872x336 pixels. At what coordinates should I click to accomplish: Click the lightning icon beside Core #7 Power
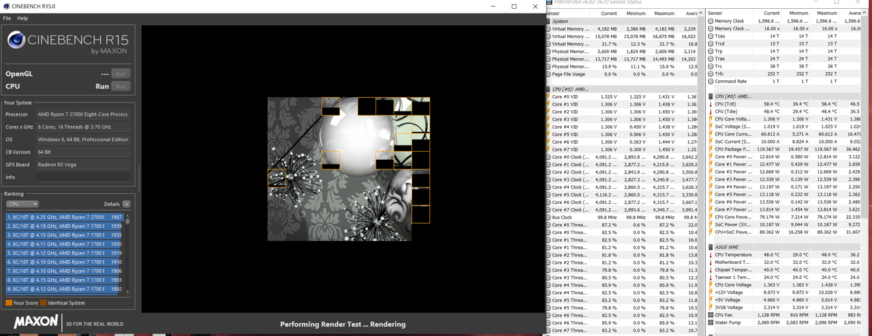[711, 209]
